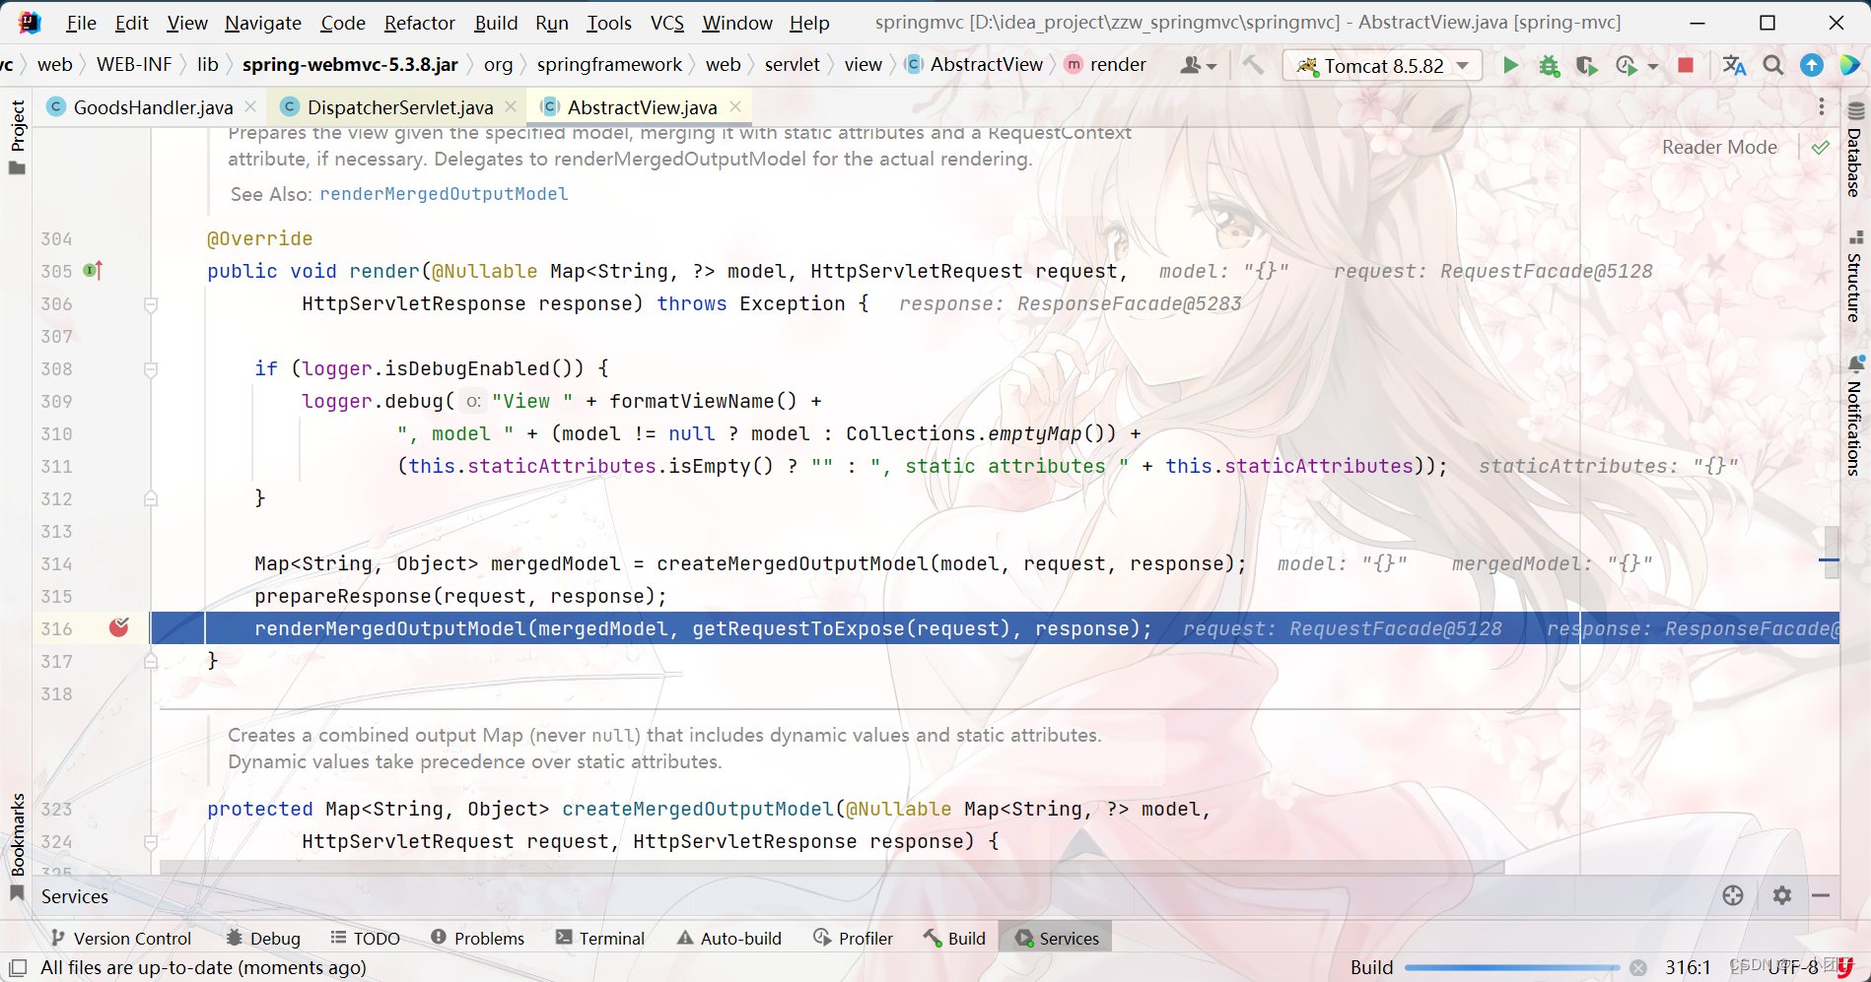This screenshot has width=1871, height=982.
Task: Click the spring-webmvc-5.3.8.jar breadcrumb
Action: click(350, 64)
